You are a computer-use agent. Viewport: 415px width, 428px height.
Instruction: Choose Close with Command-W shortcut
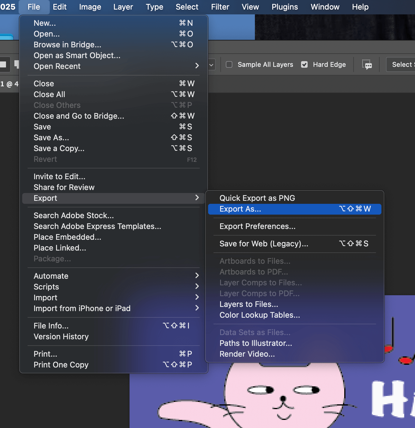(114, 84)
